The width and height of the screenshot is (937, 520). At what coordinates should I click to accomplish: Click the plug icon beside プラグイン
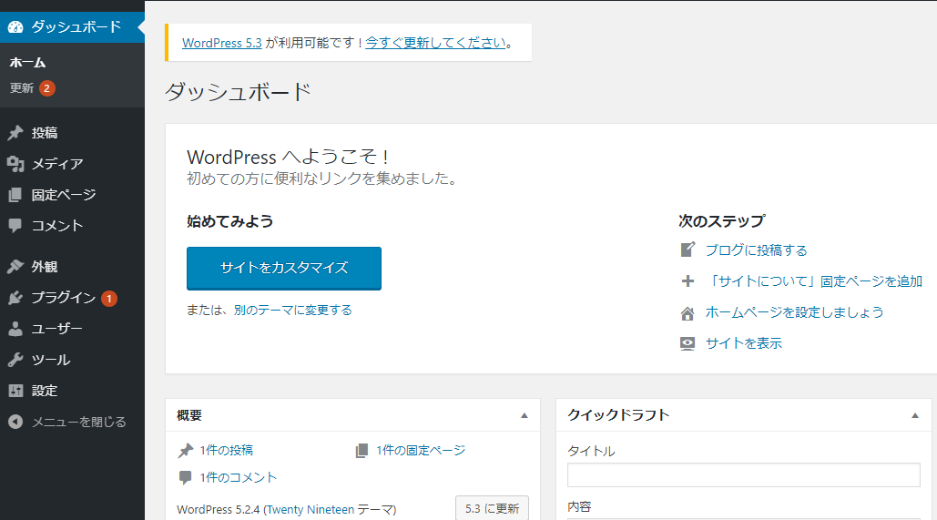pos(15,298)
